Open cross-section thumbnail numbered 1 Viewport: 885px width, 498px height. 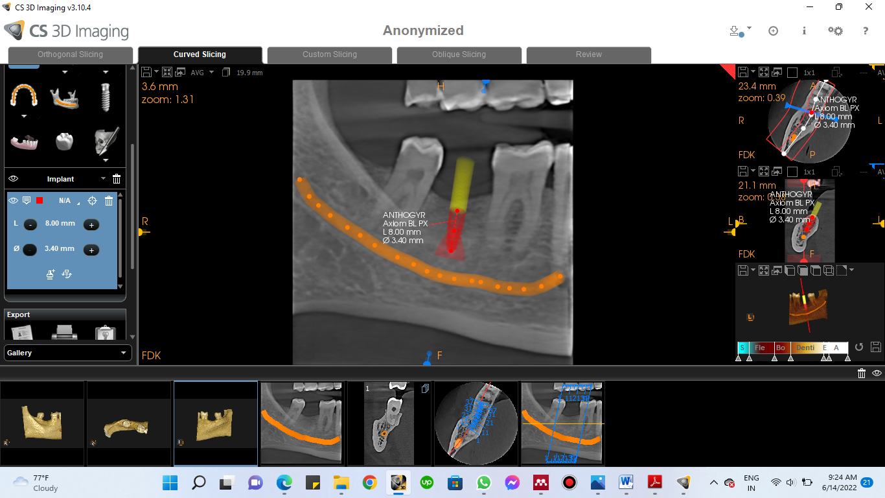coord(389,423)
